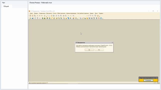Click Нет in the update dialog
161x90 pixels.
[99, 50]
